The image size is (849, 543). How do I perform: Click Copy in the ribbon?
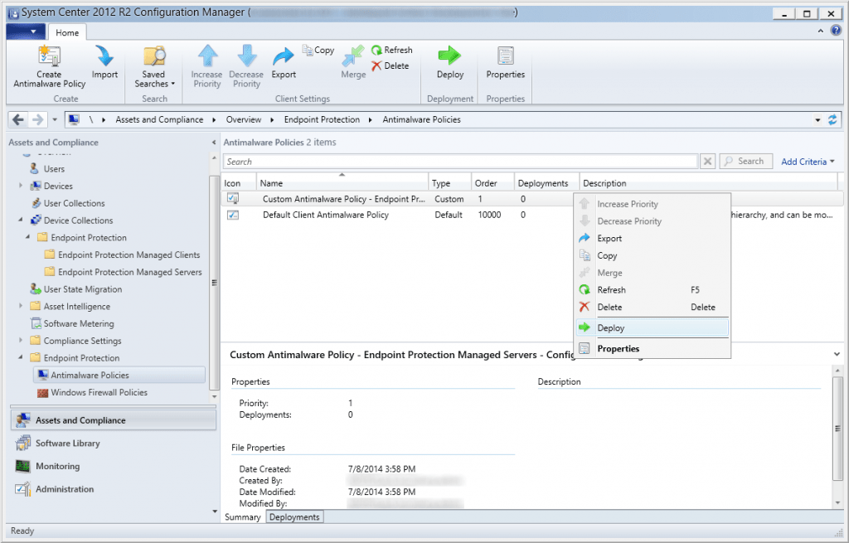(x=318, y=50)
